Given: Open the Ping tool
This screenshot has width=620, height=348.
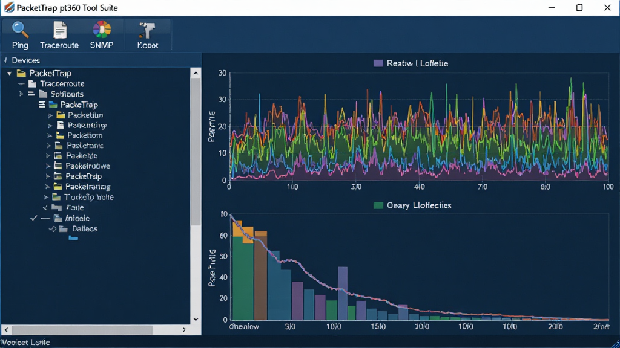Looking at the screenshot, I should click(20, 35).
